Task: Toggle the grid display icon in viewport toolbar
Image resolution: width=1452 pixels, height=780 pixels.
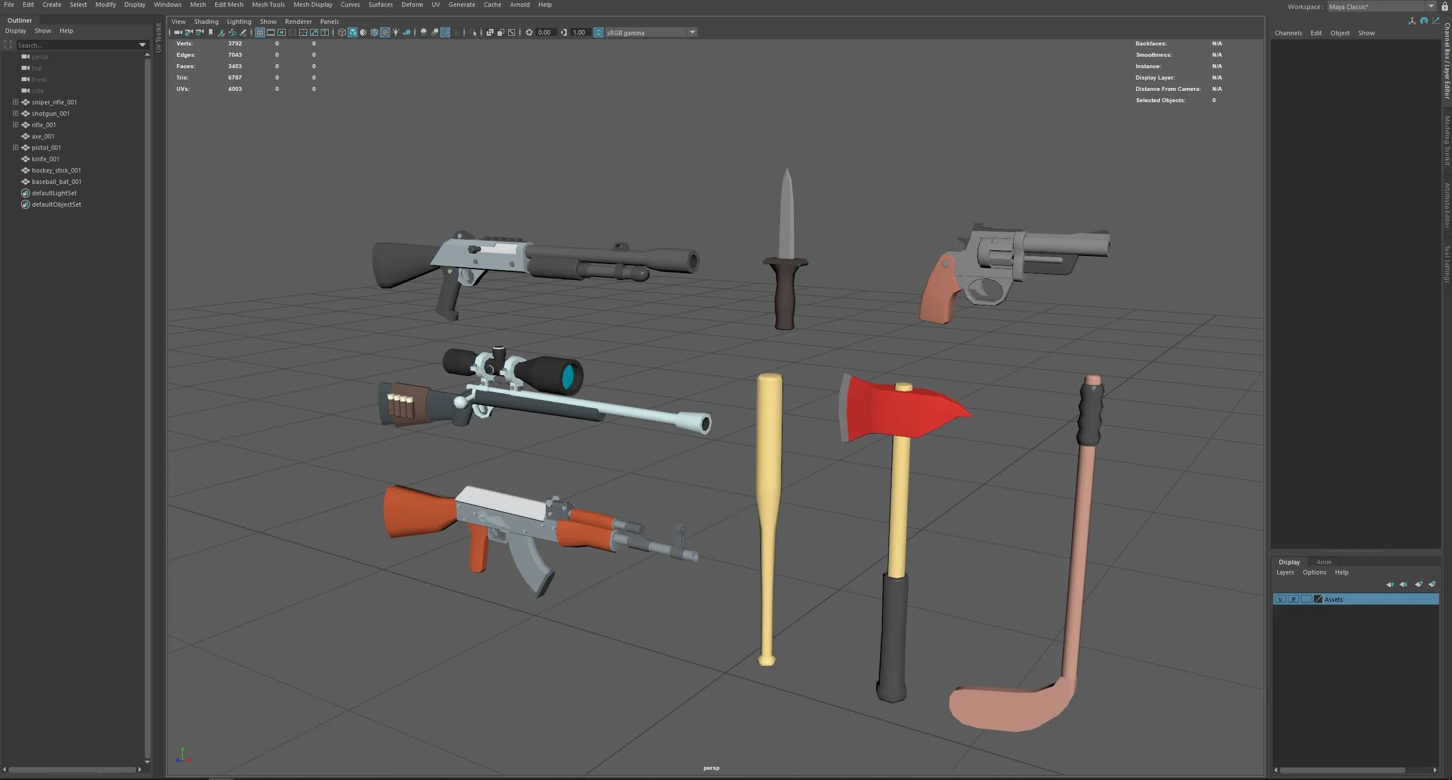Action: click(260, 32)
